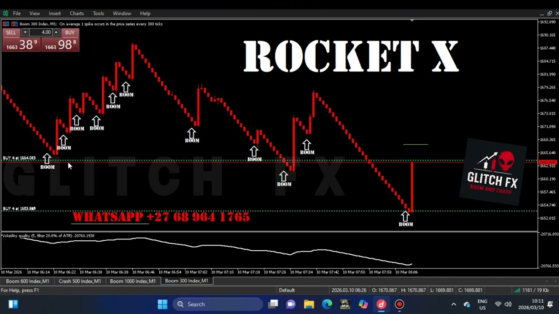Click the ENG US language indicator
Image resolution: width=559 pixels, height=314 pixels.
483,304
